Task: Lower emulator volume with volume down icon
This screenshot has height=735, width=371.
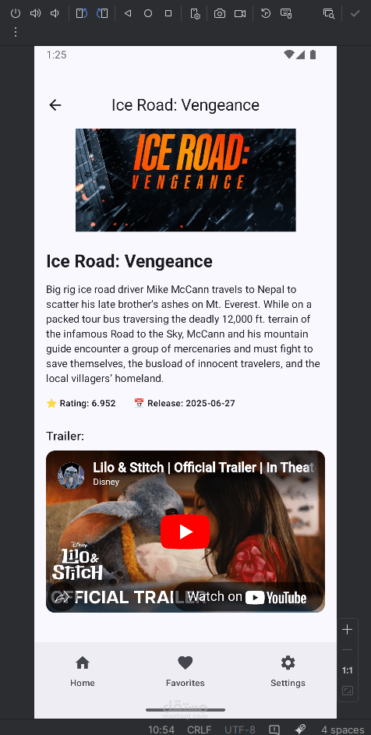Action: (x=55, y=13)
